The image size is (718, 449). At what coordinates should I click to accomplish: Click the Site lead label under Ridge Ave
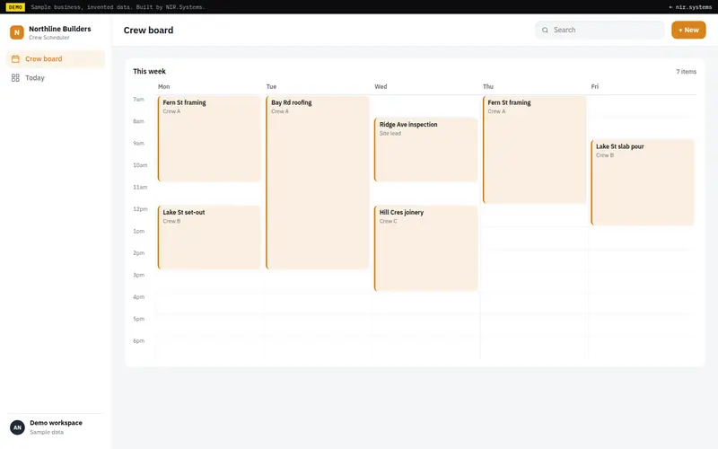tap(390, 133)
